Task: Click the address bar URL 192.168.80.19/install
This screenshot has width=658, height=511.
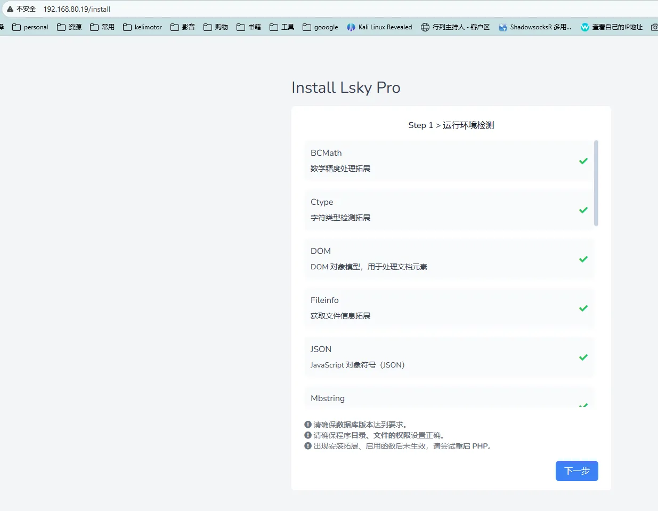Action: pyautogui.click(x=77, y=9)
